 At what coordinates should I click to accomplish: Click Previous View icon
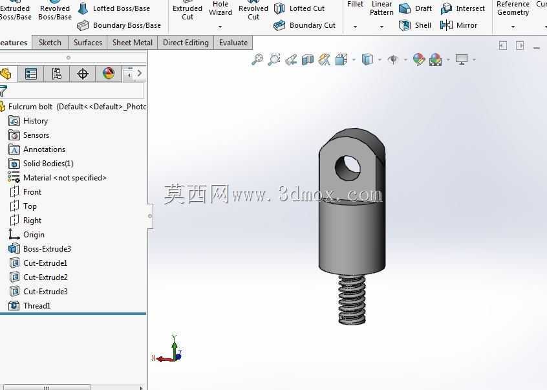coord(291,60)
